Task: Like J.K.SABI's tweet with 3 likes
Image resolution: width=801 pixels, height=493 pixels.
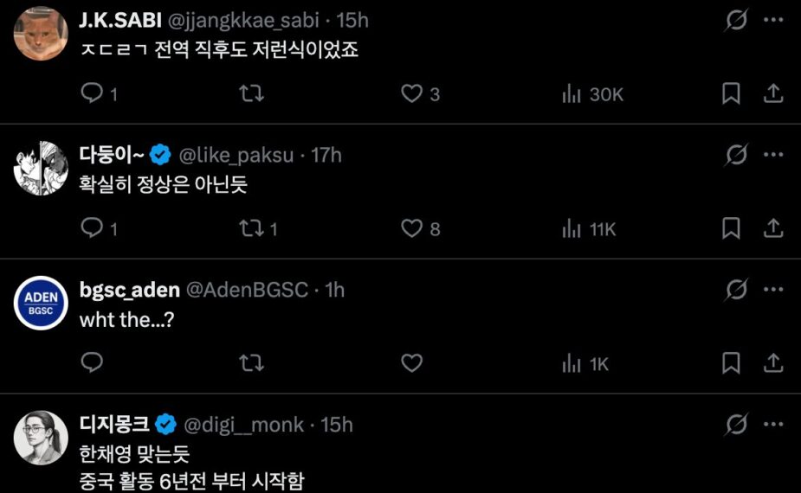Action: 411,93
